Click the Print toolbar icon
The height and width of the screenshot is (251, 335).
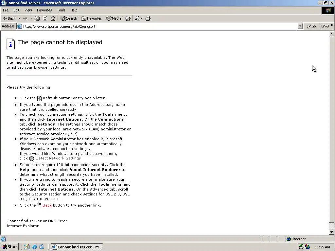[x=148, y=18]
